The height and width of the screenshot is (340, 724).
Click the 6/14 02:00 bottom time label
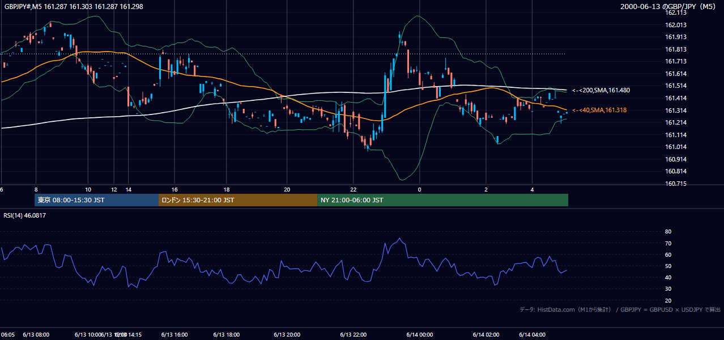pyautogui.click(x=486, y=335)
